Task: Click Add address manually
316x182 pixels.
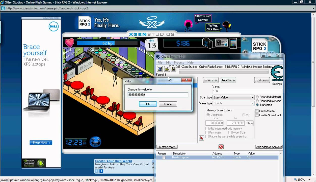Action: (269, 147)
